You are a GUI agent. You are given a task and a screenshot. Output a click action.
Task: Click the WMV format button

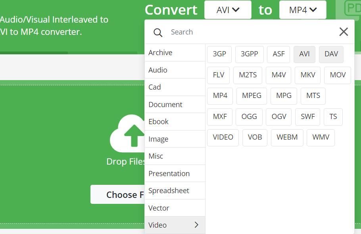click(x=321, y=137)
